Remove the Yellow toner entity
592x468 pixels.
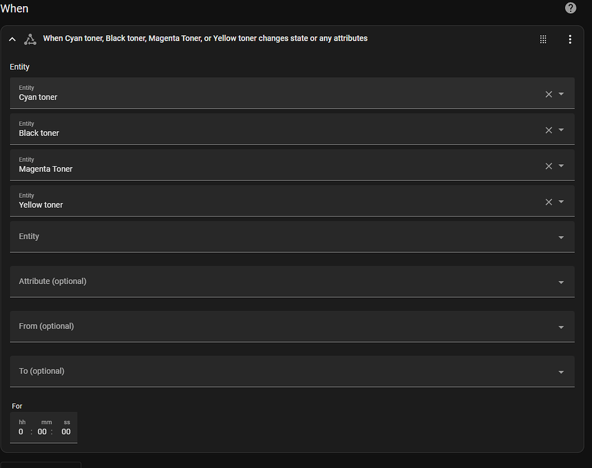[548, 202]
